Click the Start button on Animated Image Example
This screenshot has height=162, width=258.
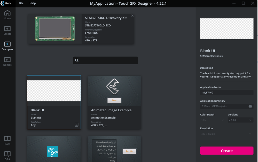114,100
